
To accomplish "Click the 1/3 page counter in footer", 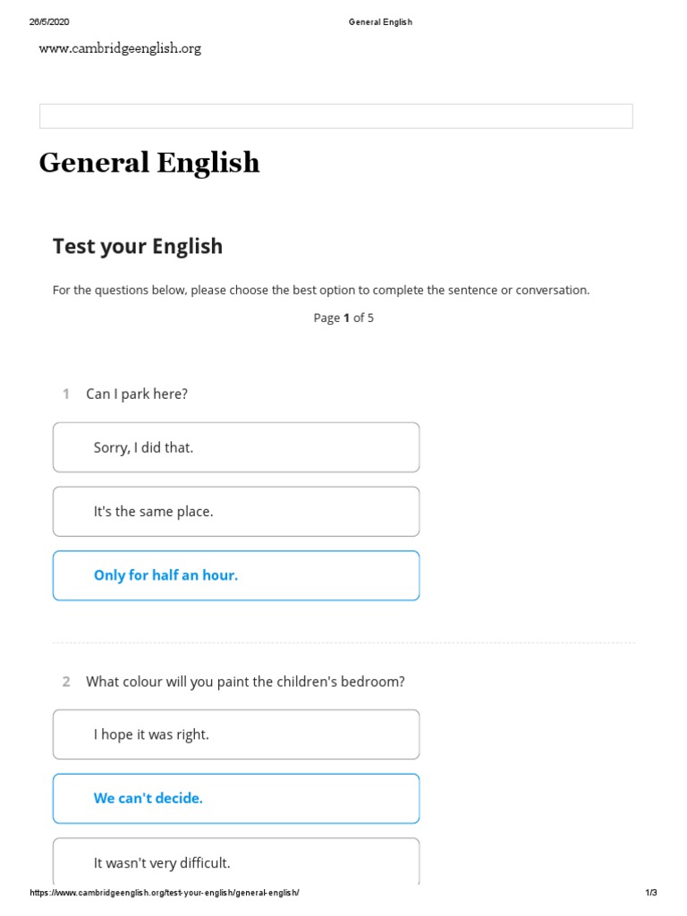I will [650, 893].
